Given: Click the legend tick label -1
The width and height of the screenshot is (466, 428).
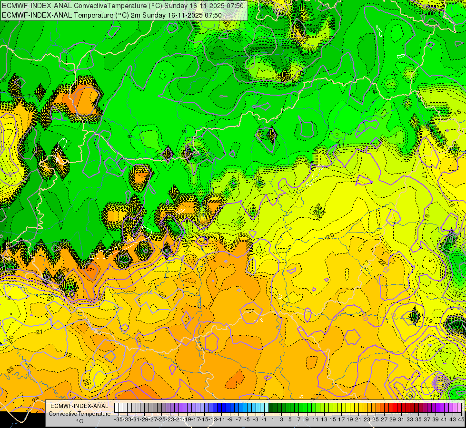Looking at the screenshot, I should coord(264,420).
